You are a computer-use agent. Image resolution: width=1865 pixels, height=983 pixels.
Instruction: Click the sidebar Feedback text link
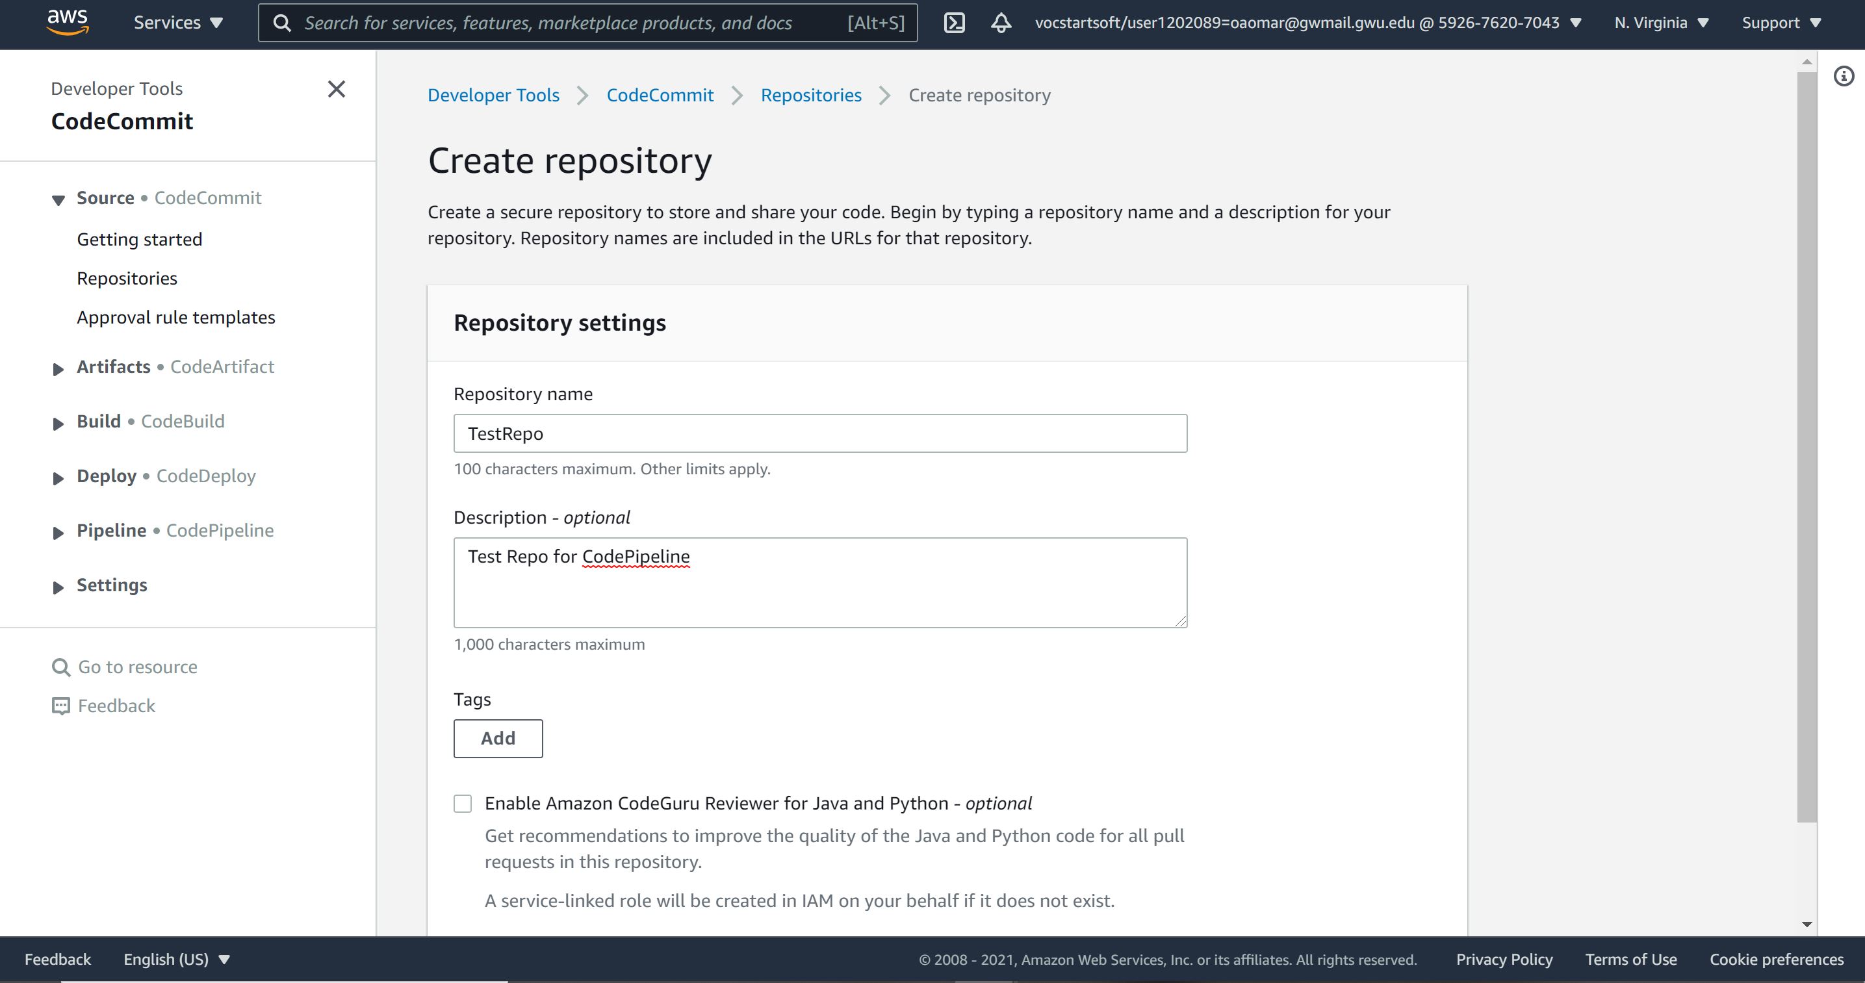coord(116,706)
